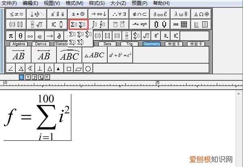243x167 pixels.
Task: Insert the curly braces template from small bar
Action: 117,36
